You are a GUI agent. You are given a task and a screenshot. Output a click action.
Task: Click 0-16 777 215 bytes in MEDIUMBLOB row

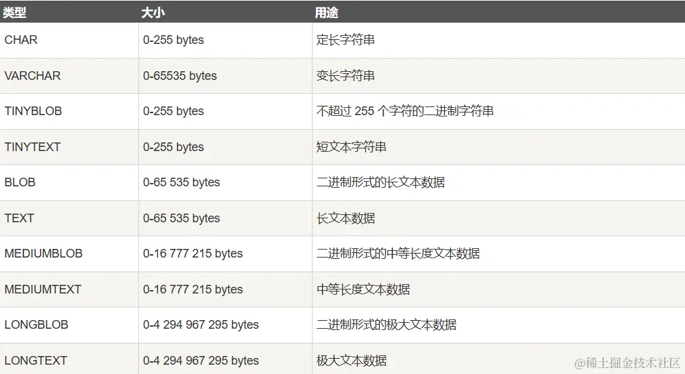point(193,254)
